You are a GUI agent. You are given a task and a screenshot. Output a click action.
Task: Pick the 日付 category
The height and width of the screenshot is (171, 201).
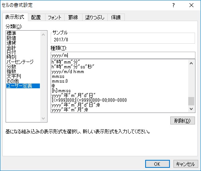pyautogui.click(x=23, y=52)
